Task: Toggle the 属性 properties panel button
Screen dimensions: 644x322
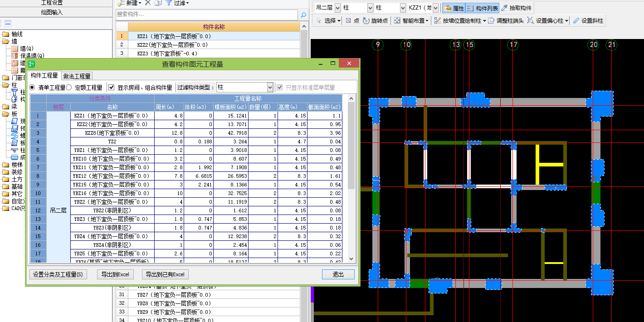Action: coord(454,8)
